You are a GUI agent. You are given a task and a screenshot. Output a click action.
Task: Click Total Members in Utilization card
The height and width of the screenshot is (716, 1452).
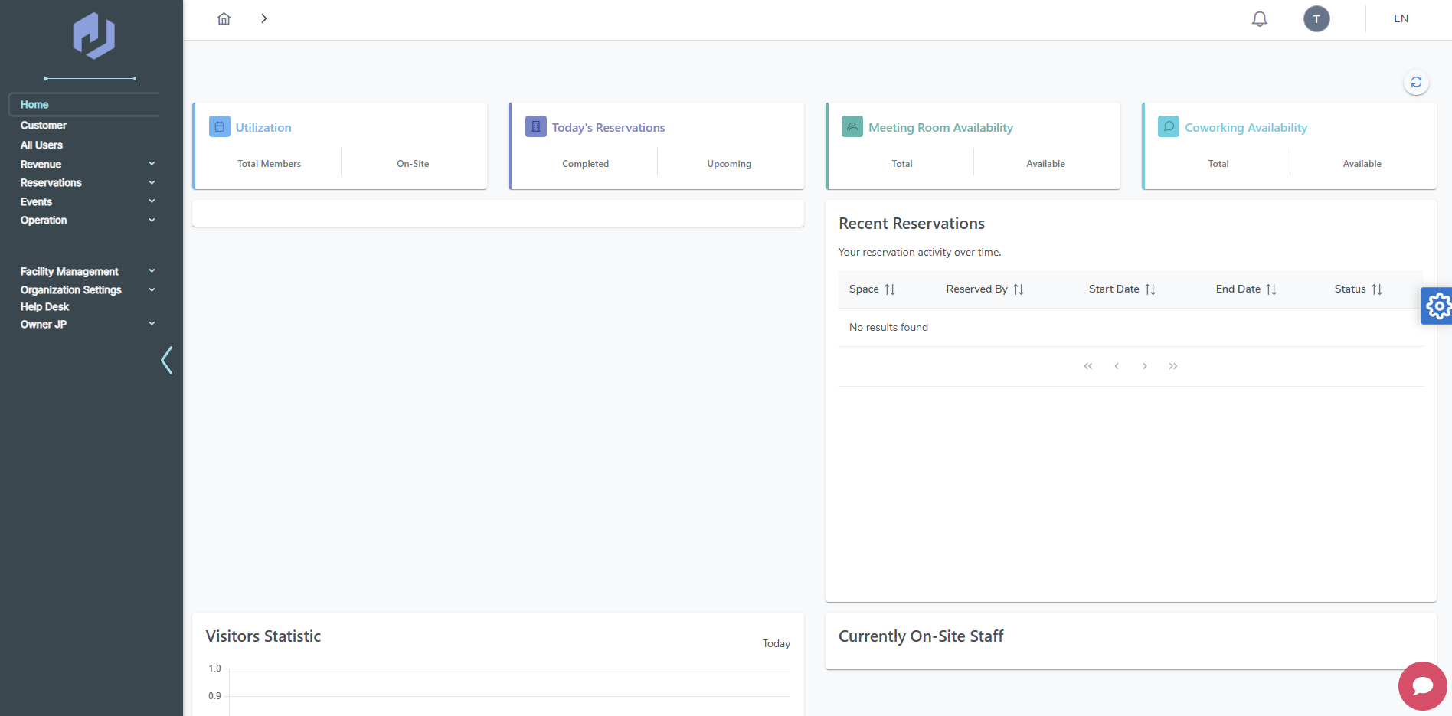(269, 164)
